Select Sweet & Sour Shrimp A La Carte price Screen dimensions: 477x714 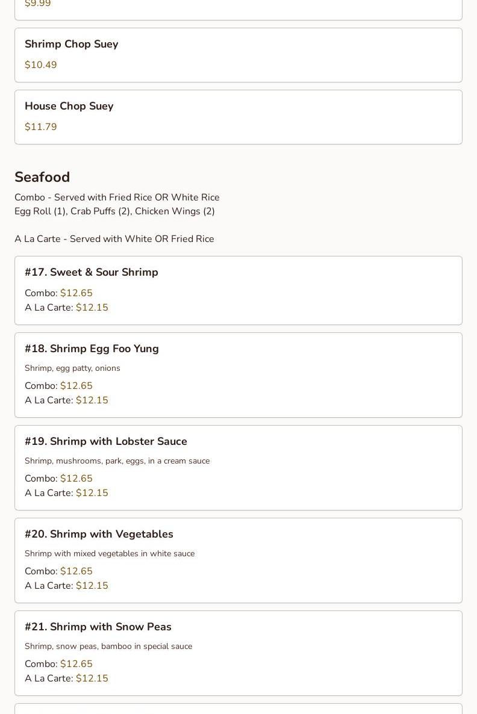[92, 308]
